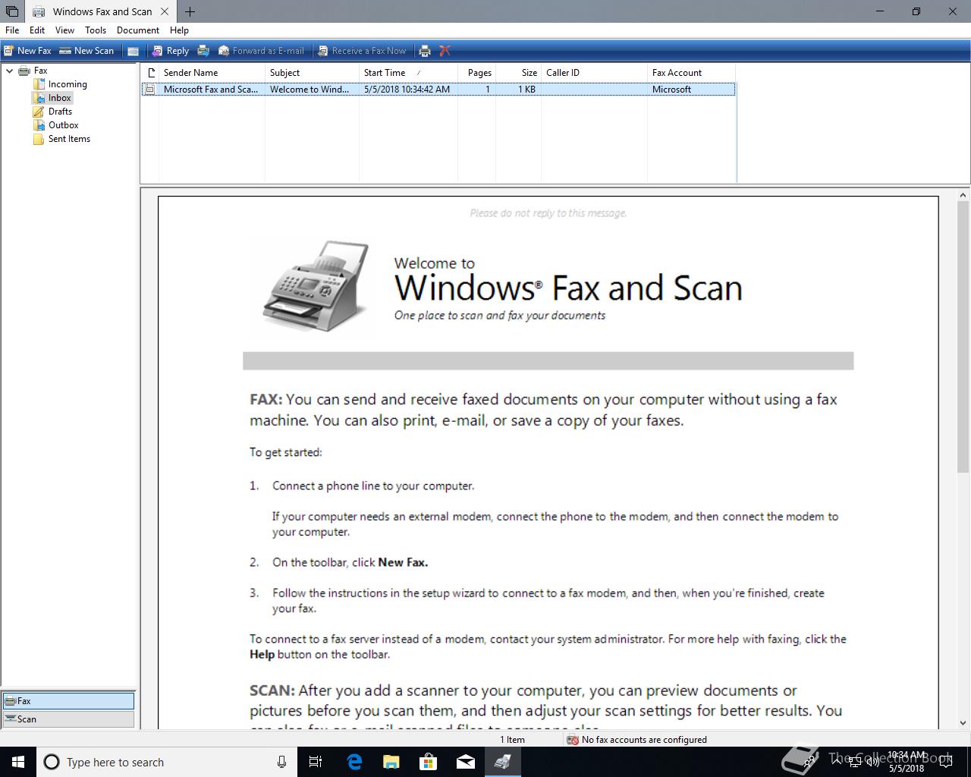Add a new tab with the plus button
This screenshot has width=971, height=777.
tap(190, 11)
